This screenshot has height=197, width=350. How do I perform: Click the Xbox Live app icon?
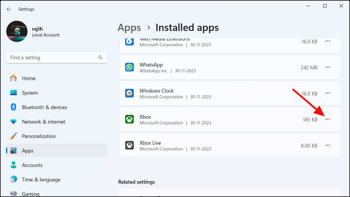[129, 145]
